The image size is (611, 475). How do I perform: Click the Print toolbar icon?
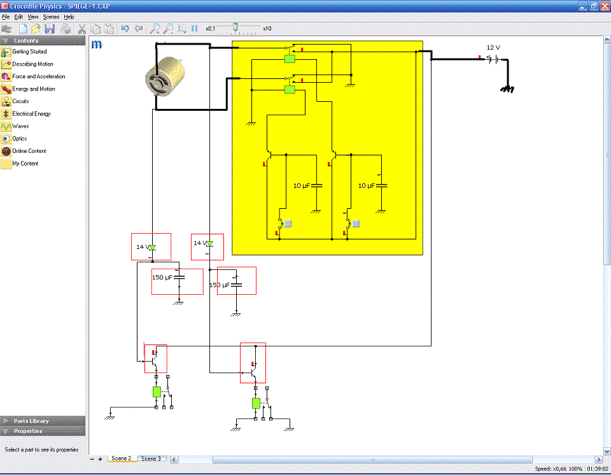[x=66, y=29]
